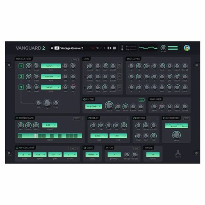Click the database icon below the clock icon
This screenshot has height=205, width=205.
pyautogui.click(x=122, y=50)
